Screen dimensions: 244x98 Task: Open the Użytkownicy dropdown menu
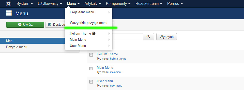point(50,4)
